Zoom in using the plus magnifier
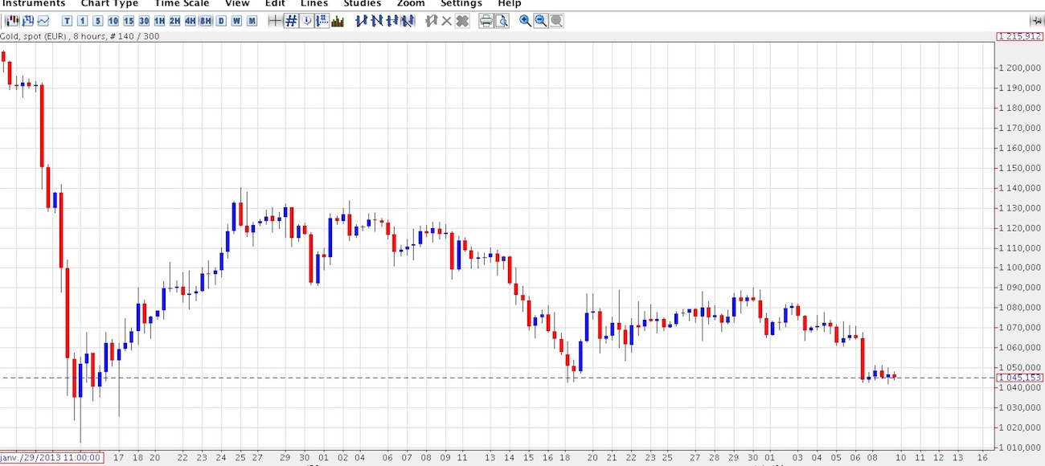The width and height of the screenshot is (1045, 466). [525, 21]
